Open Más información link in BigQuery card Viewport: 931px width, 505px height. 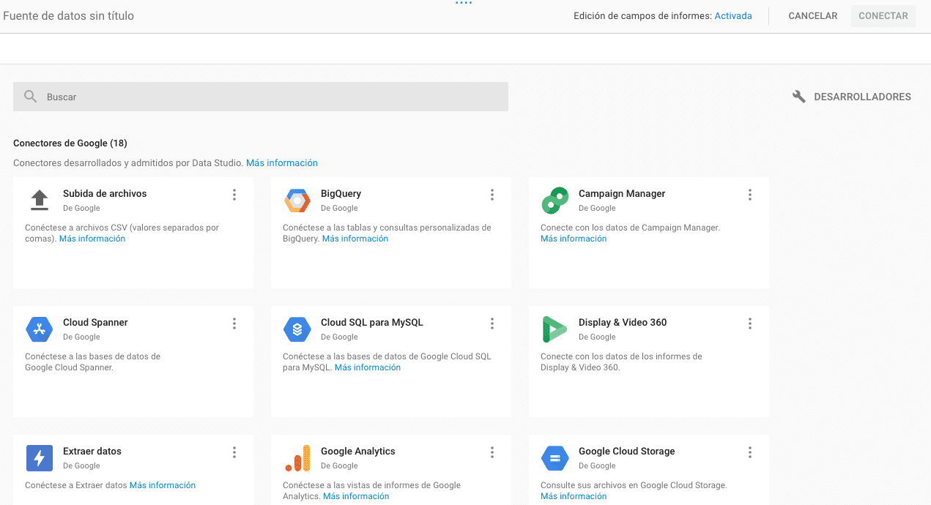[x=355, y=239]
